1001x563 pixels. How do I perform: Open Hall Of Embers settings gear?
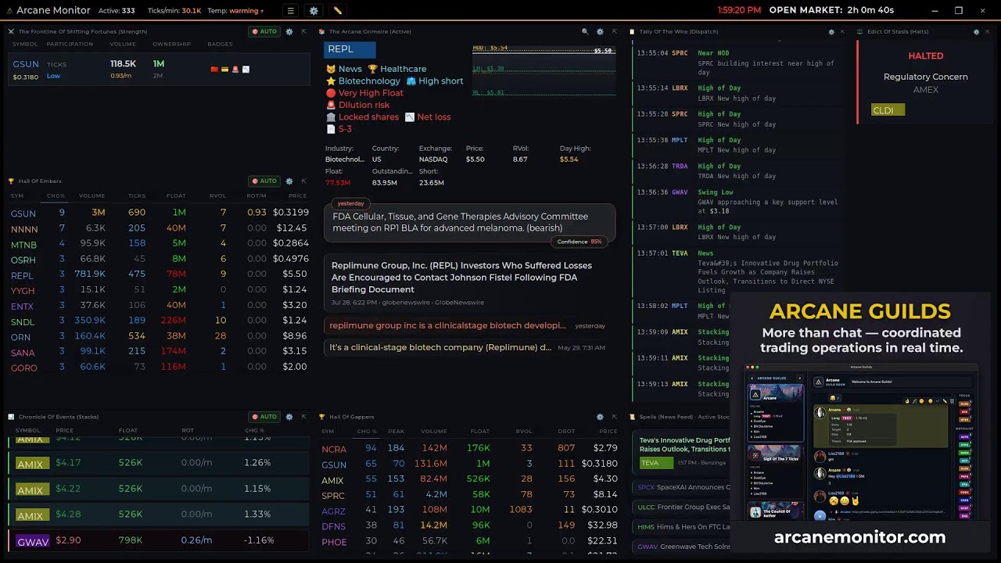[289, 181]
